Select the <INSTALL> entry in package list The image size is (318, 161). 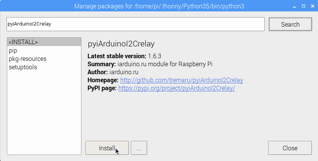click(44, 42)
